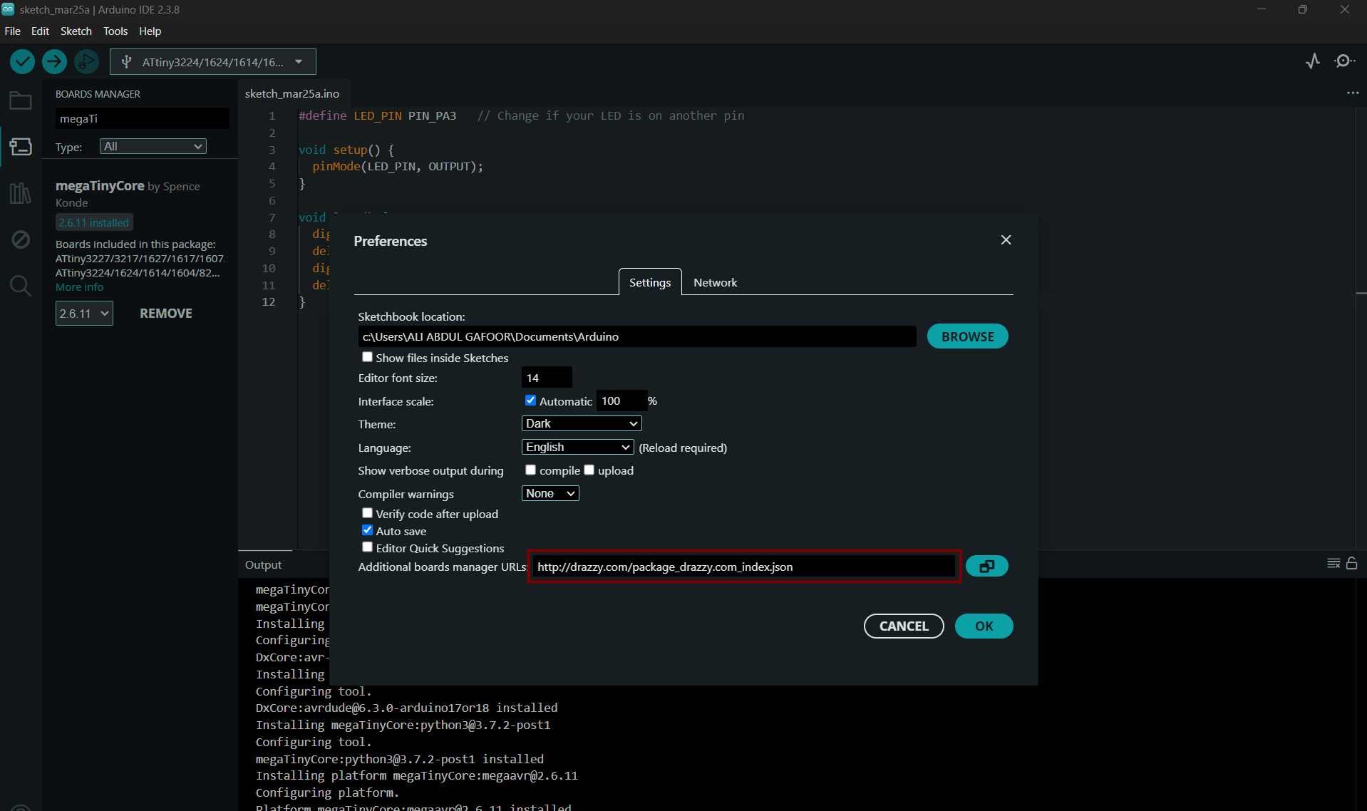Click the Arduino IDE title bar logo
Image resolution: width=1367 pixels, height=811 pixels.
(8, 9)
